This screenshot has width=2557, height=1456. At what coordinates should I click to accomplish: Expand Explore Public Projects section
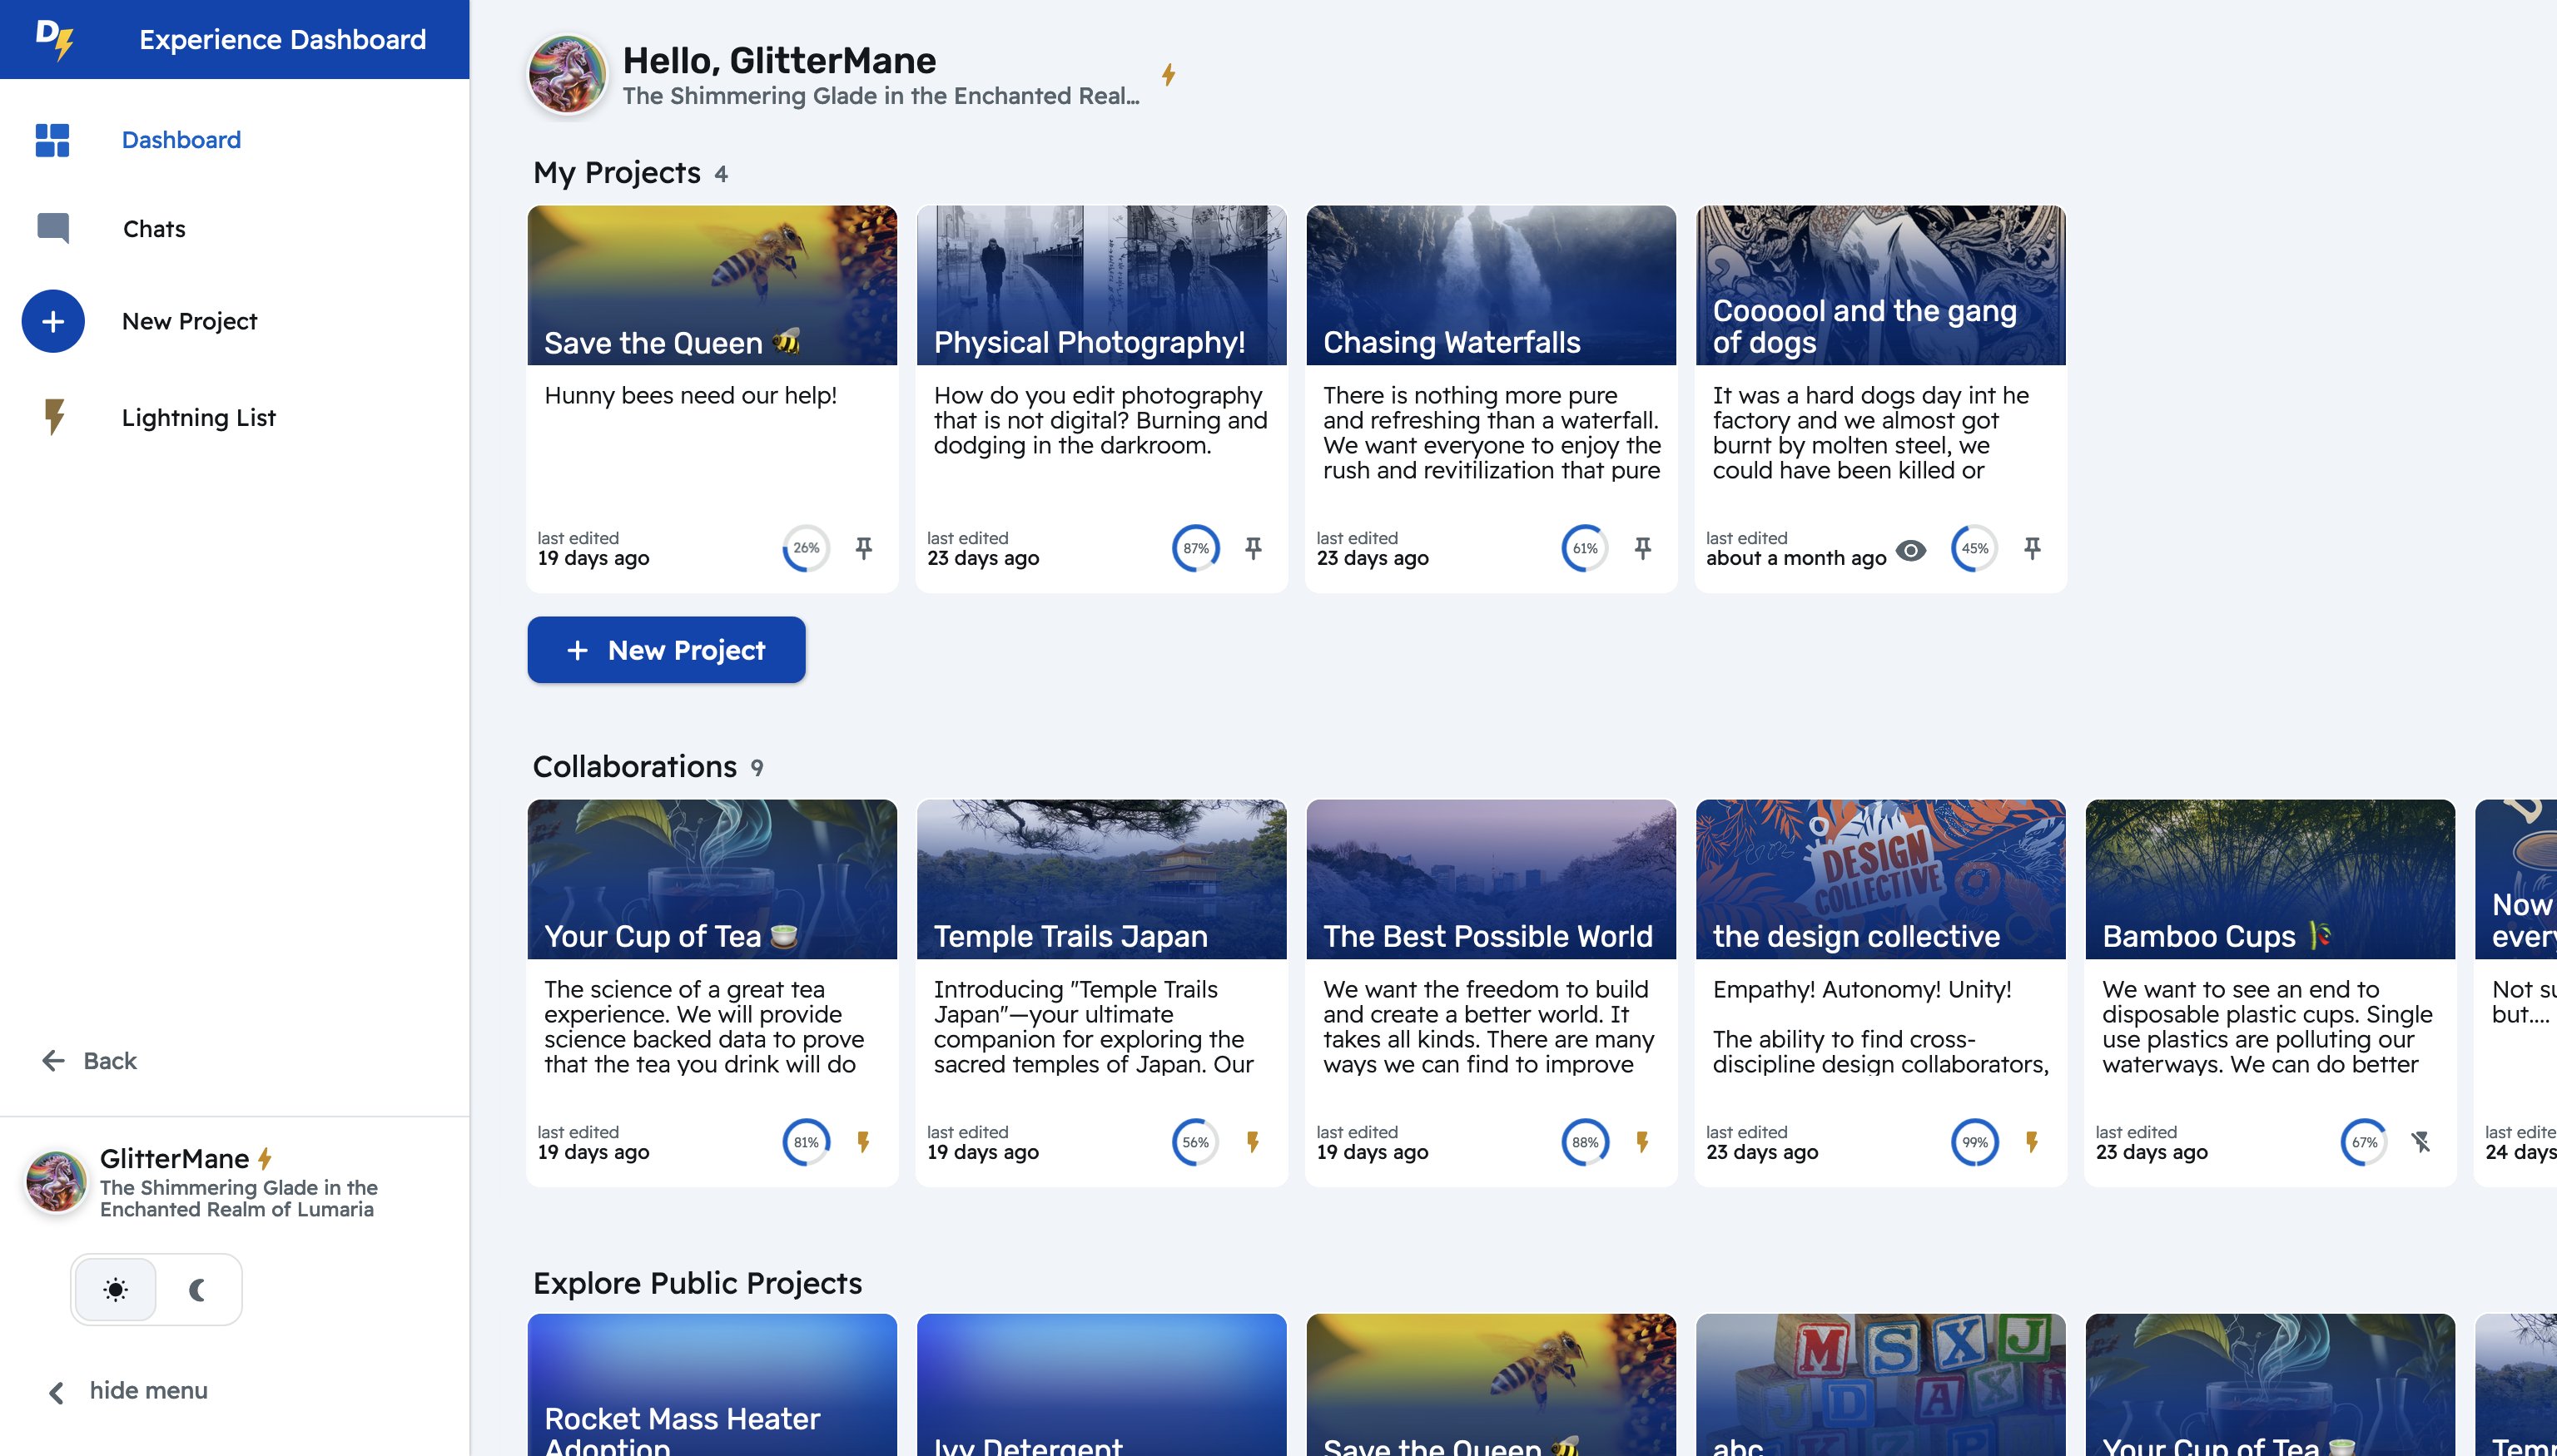pos(699,1282)
